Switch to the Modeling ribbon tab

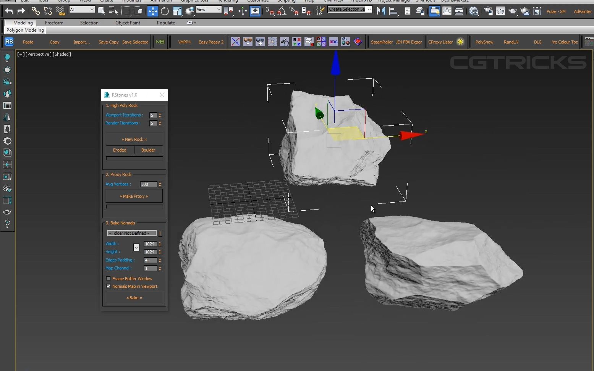[23, 23]
